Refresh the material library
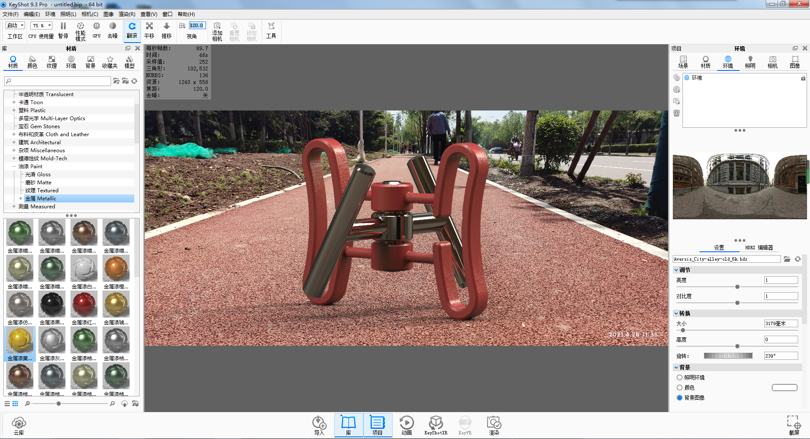Image resolution: width=810 pixels, height=439 pixels. click(x=135, y=81)
